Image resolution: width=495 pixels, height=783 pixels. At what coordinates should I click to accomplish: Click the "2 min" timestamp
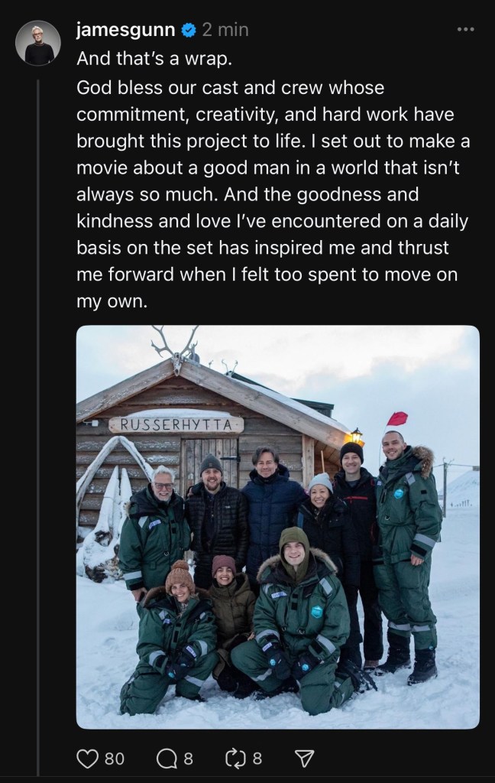click(x=225, y=31)
